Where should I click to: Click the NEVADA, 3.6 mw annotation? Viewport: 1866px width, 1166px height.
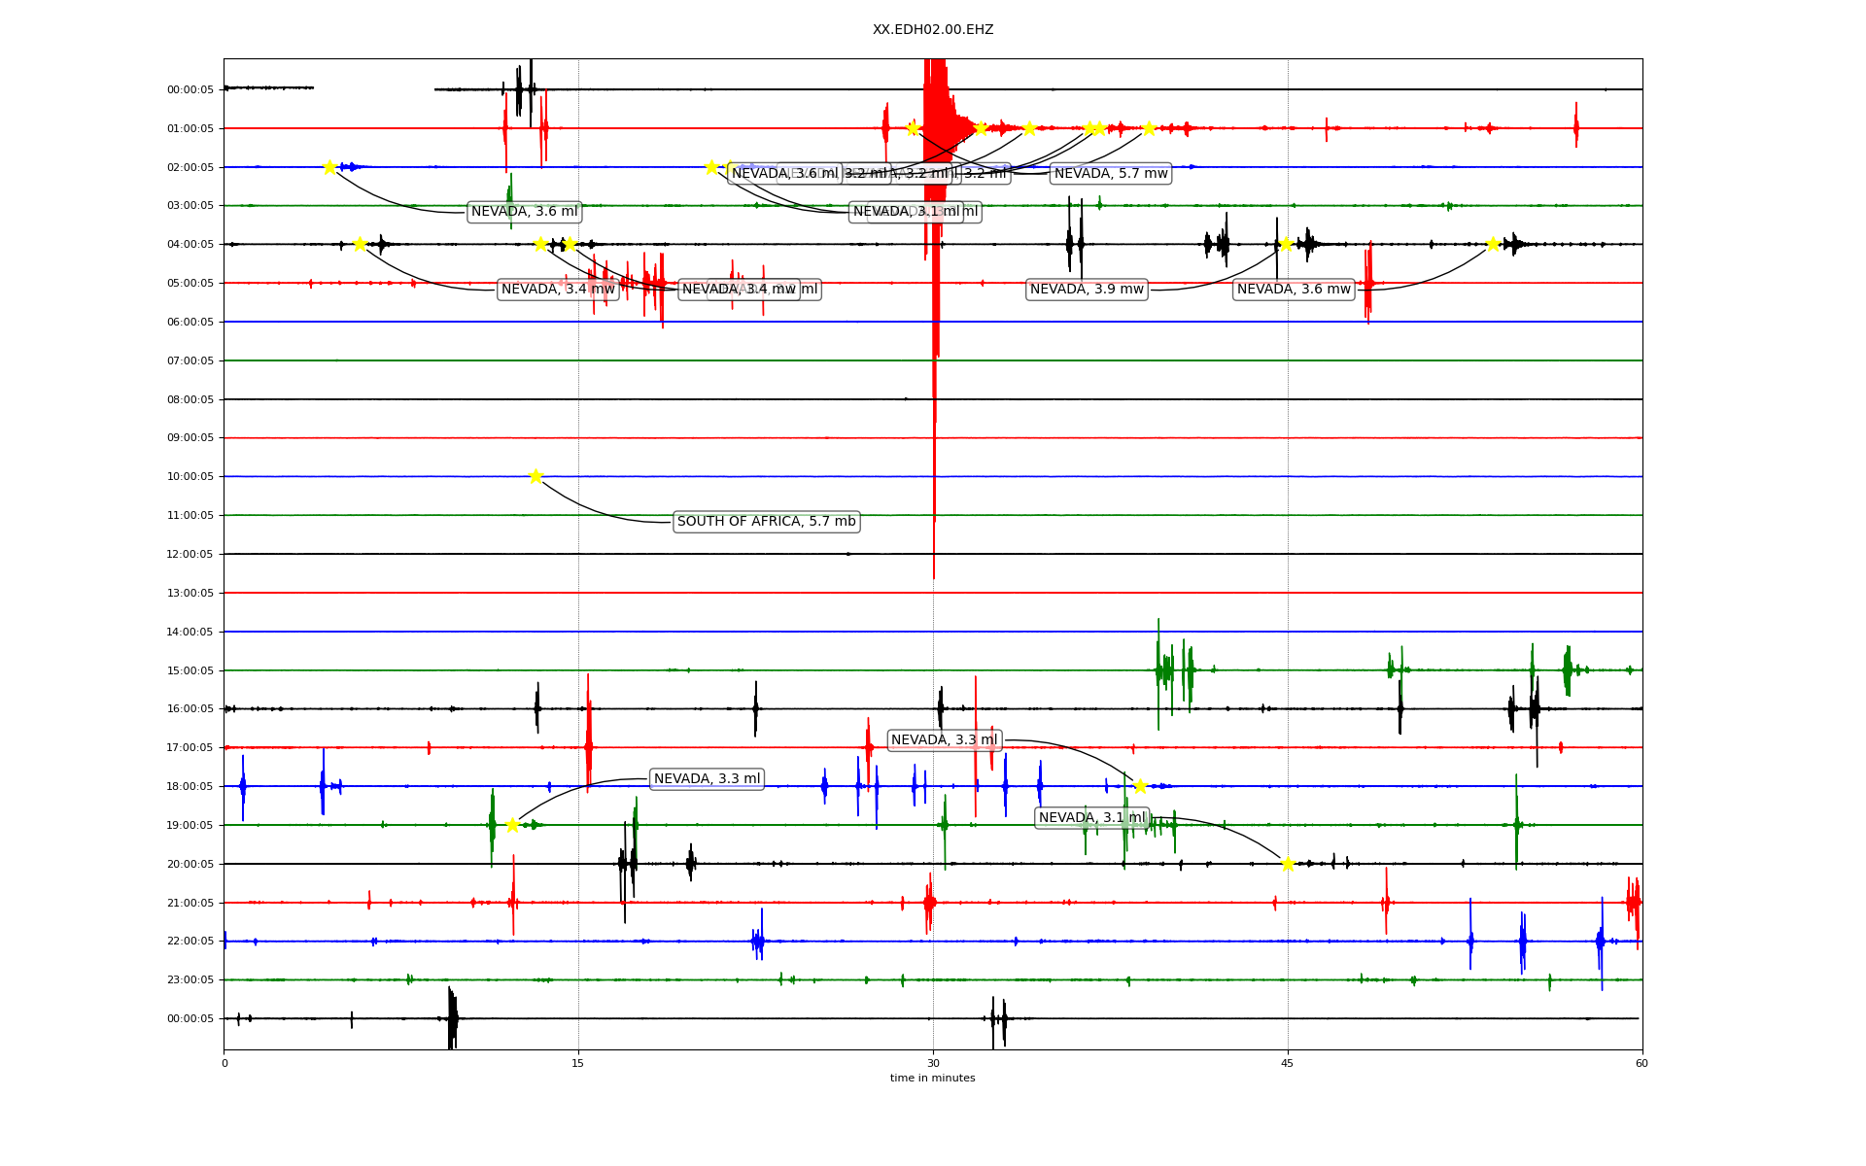point(1294,290)
